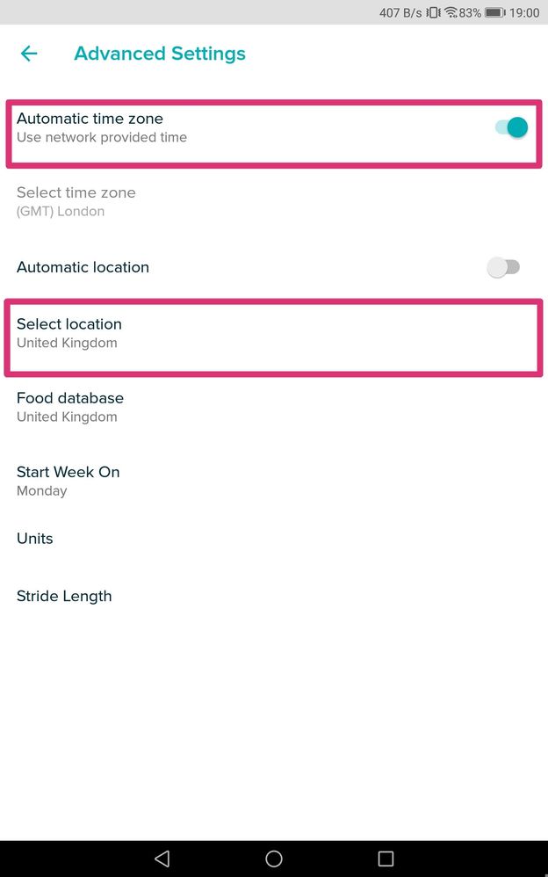The image size is (548, 877).
Task: Open recent apps with square button
Action: coord(386,858)
